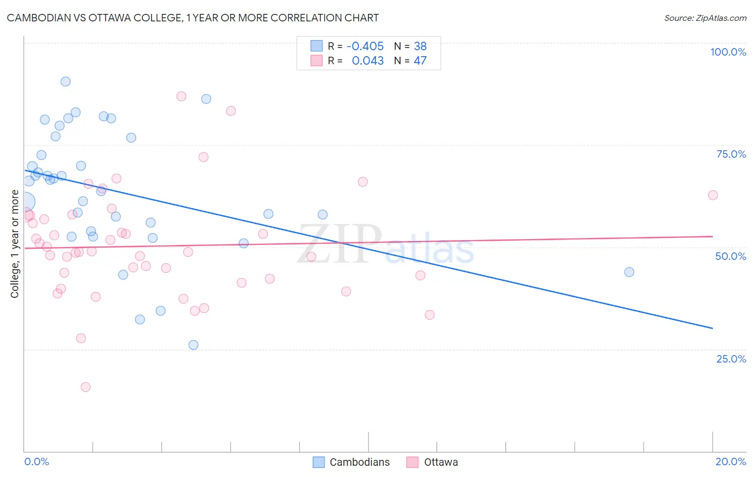The image size is (753, 477).
Task: Click the 20.0% x-axis label
Action: pos(731,461)
